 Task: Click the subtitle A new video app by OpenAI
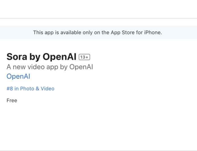coord(50,67)
